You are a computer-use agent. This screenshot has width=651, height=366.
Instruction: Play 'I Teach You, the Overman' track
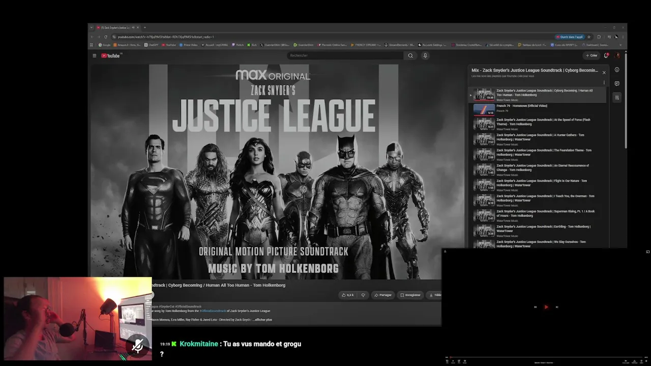[x=538, y=200]
